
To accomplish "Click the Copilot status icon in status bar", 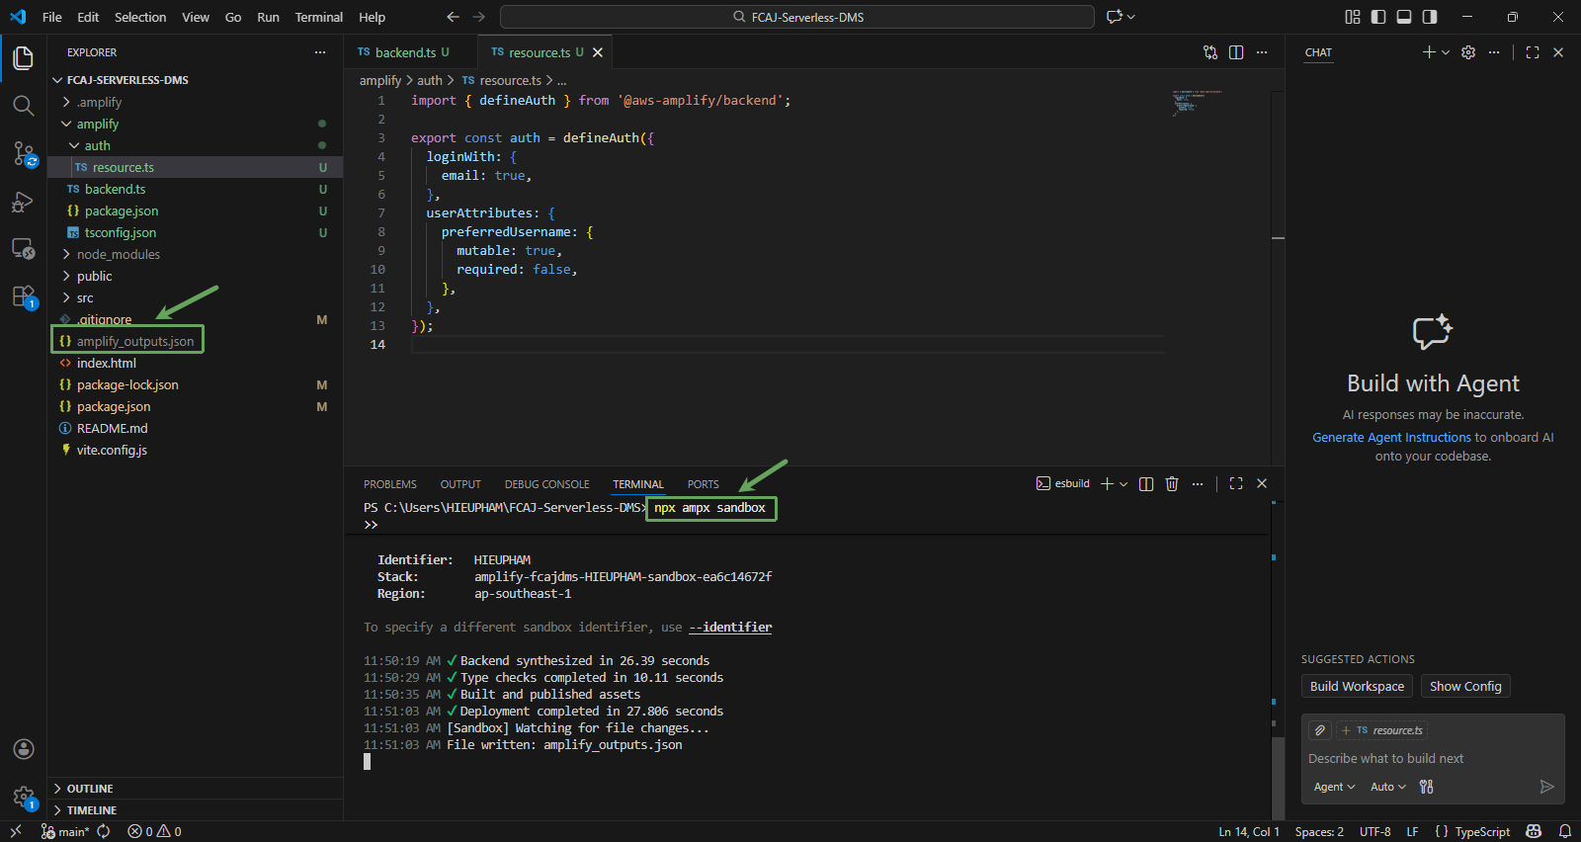I will [x=1534, y=831].
